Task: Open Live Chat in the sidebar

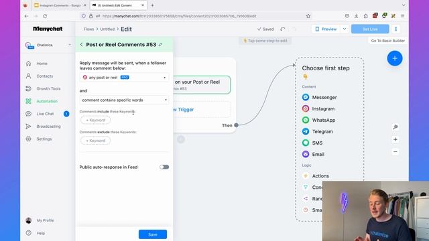Action: coord(45,114)
